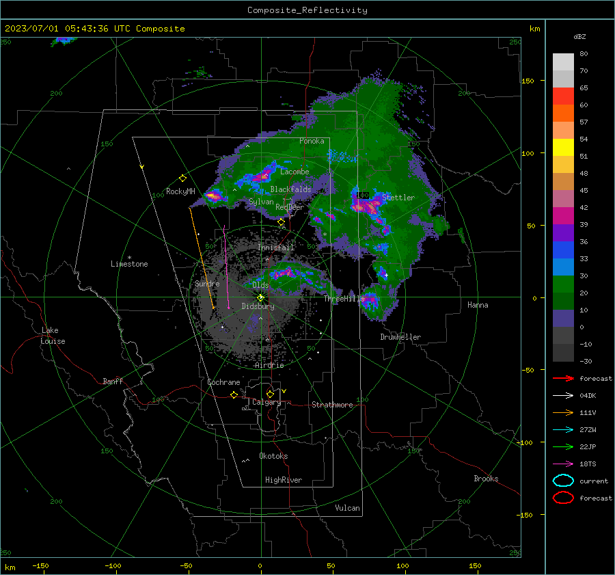Screen dimensions: 615x575
Task: Click the red forecast arrow in legend
Action: click(x=563, y=378)
